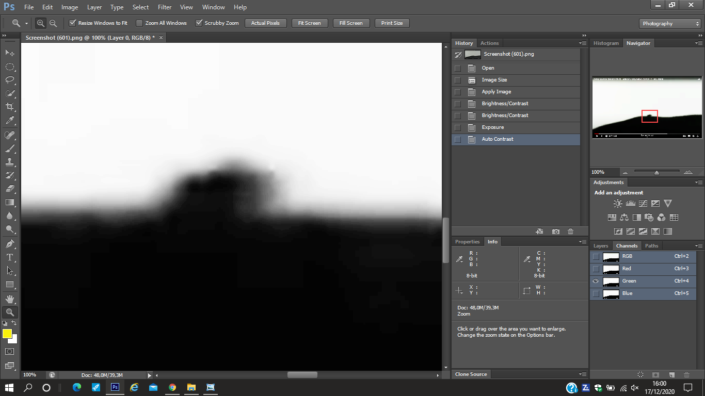
Task: Enable Zoom All Windows checkbox
Action: coord(139,23)
